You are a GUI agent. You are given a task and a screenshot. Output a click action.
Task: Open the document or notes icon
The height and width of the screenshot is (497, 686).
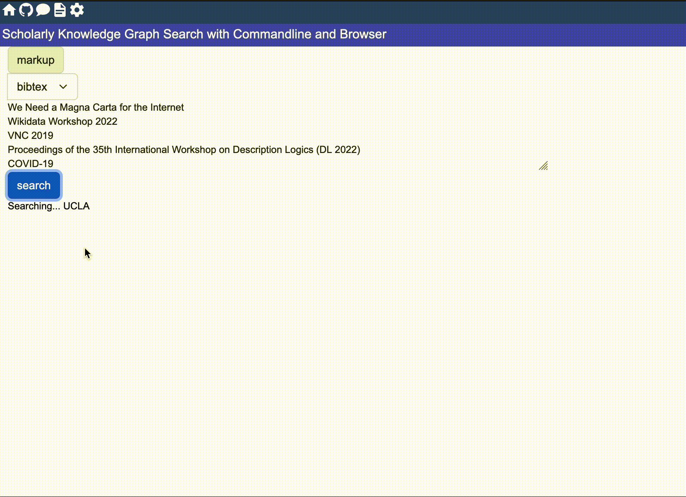click(x=60, y=10)
